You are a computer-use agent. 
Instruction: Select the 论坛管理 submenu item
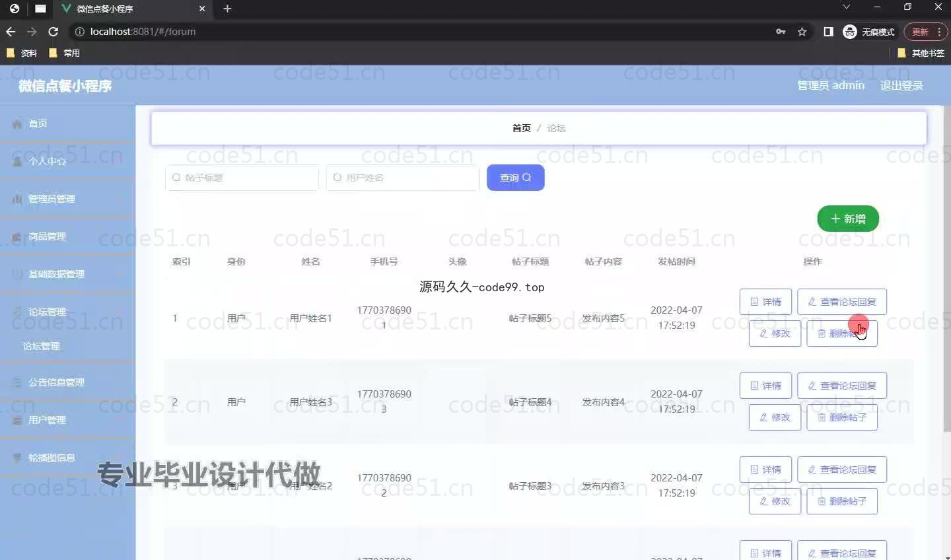click(67, 346)
